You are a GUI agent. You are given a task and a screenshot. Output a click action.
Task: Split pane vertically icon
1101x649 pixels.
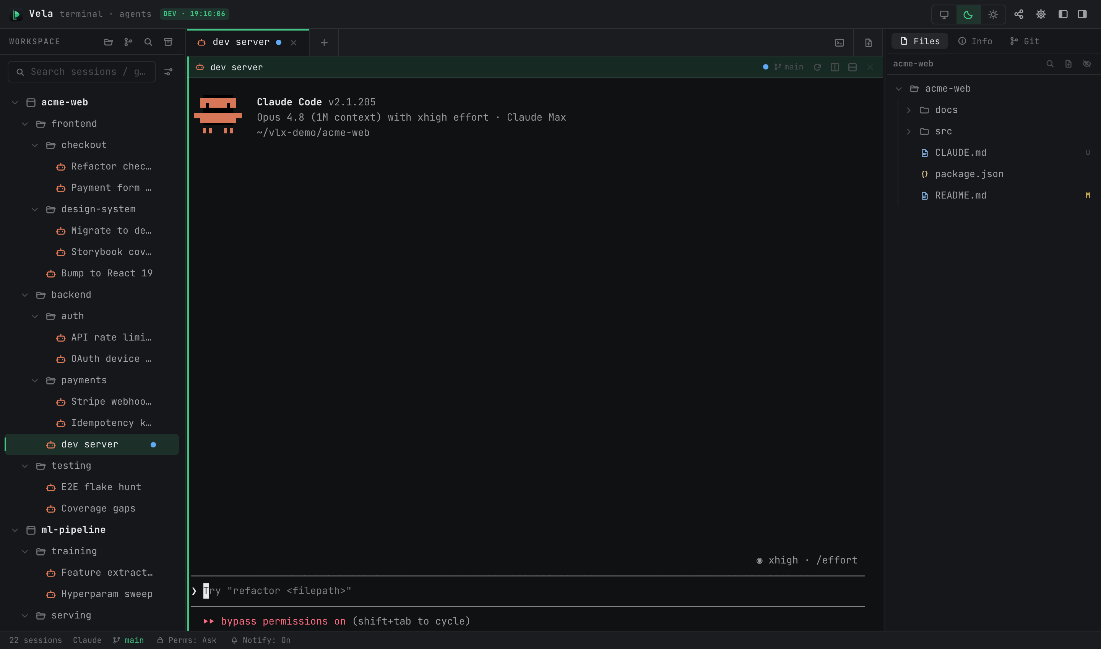tap(835, 67)
